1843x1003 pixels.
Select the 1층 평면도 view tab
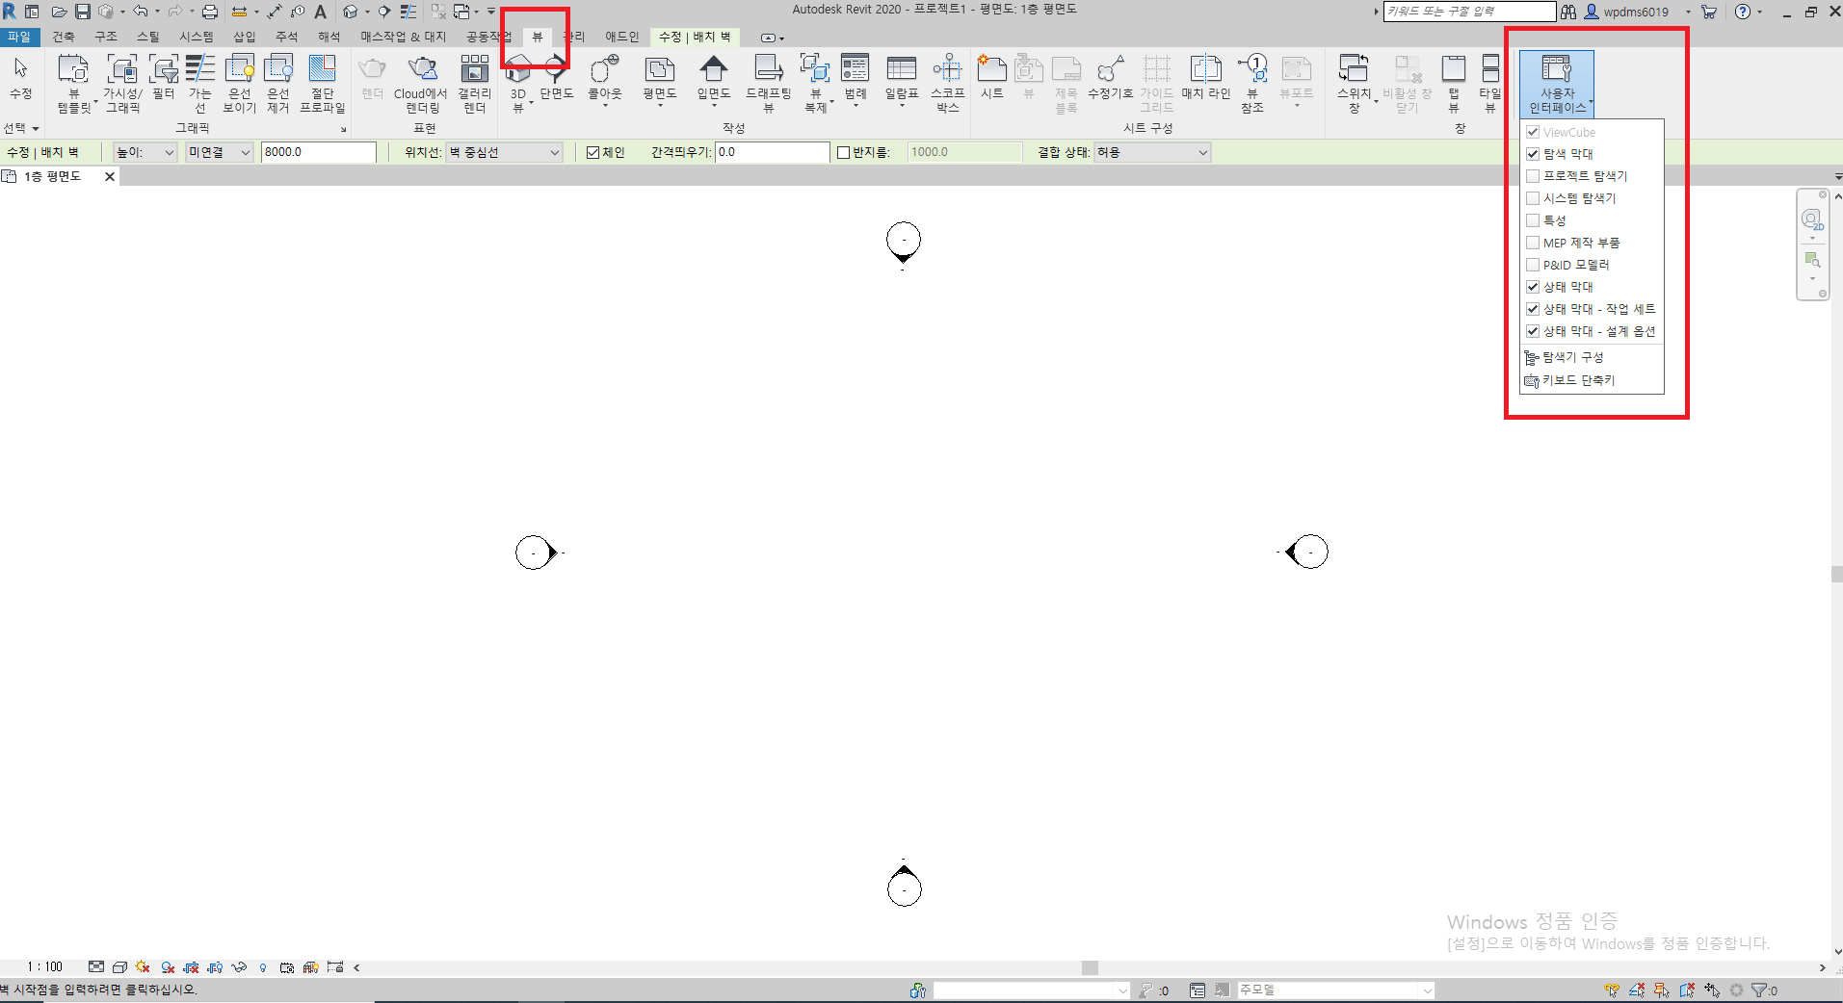[x=53, y=176]
